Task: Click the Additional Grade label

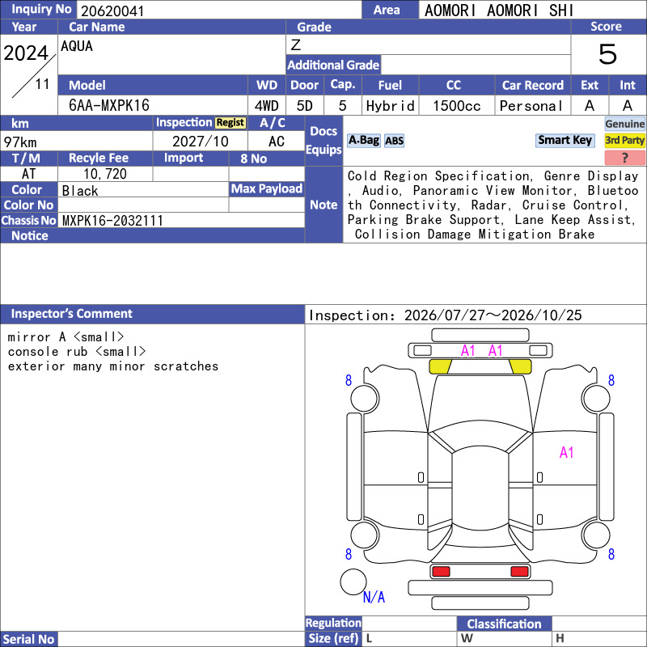Action: (333, 65)
